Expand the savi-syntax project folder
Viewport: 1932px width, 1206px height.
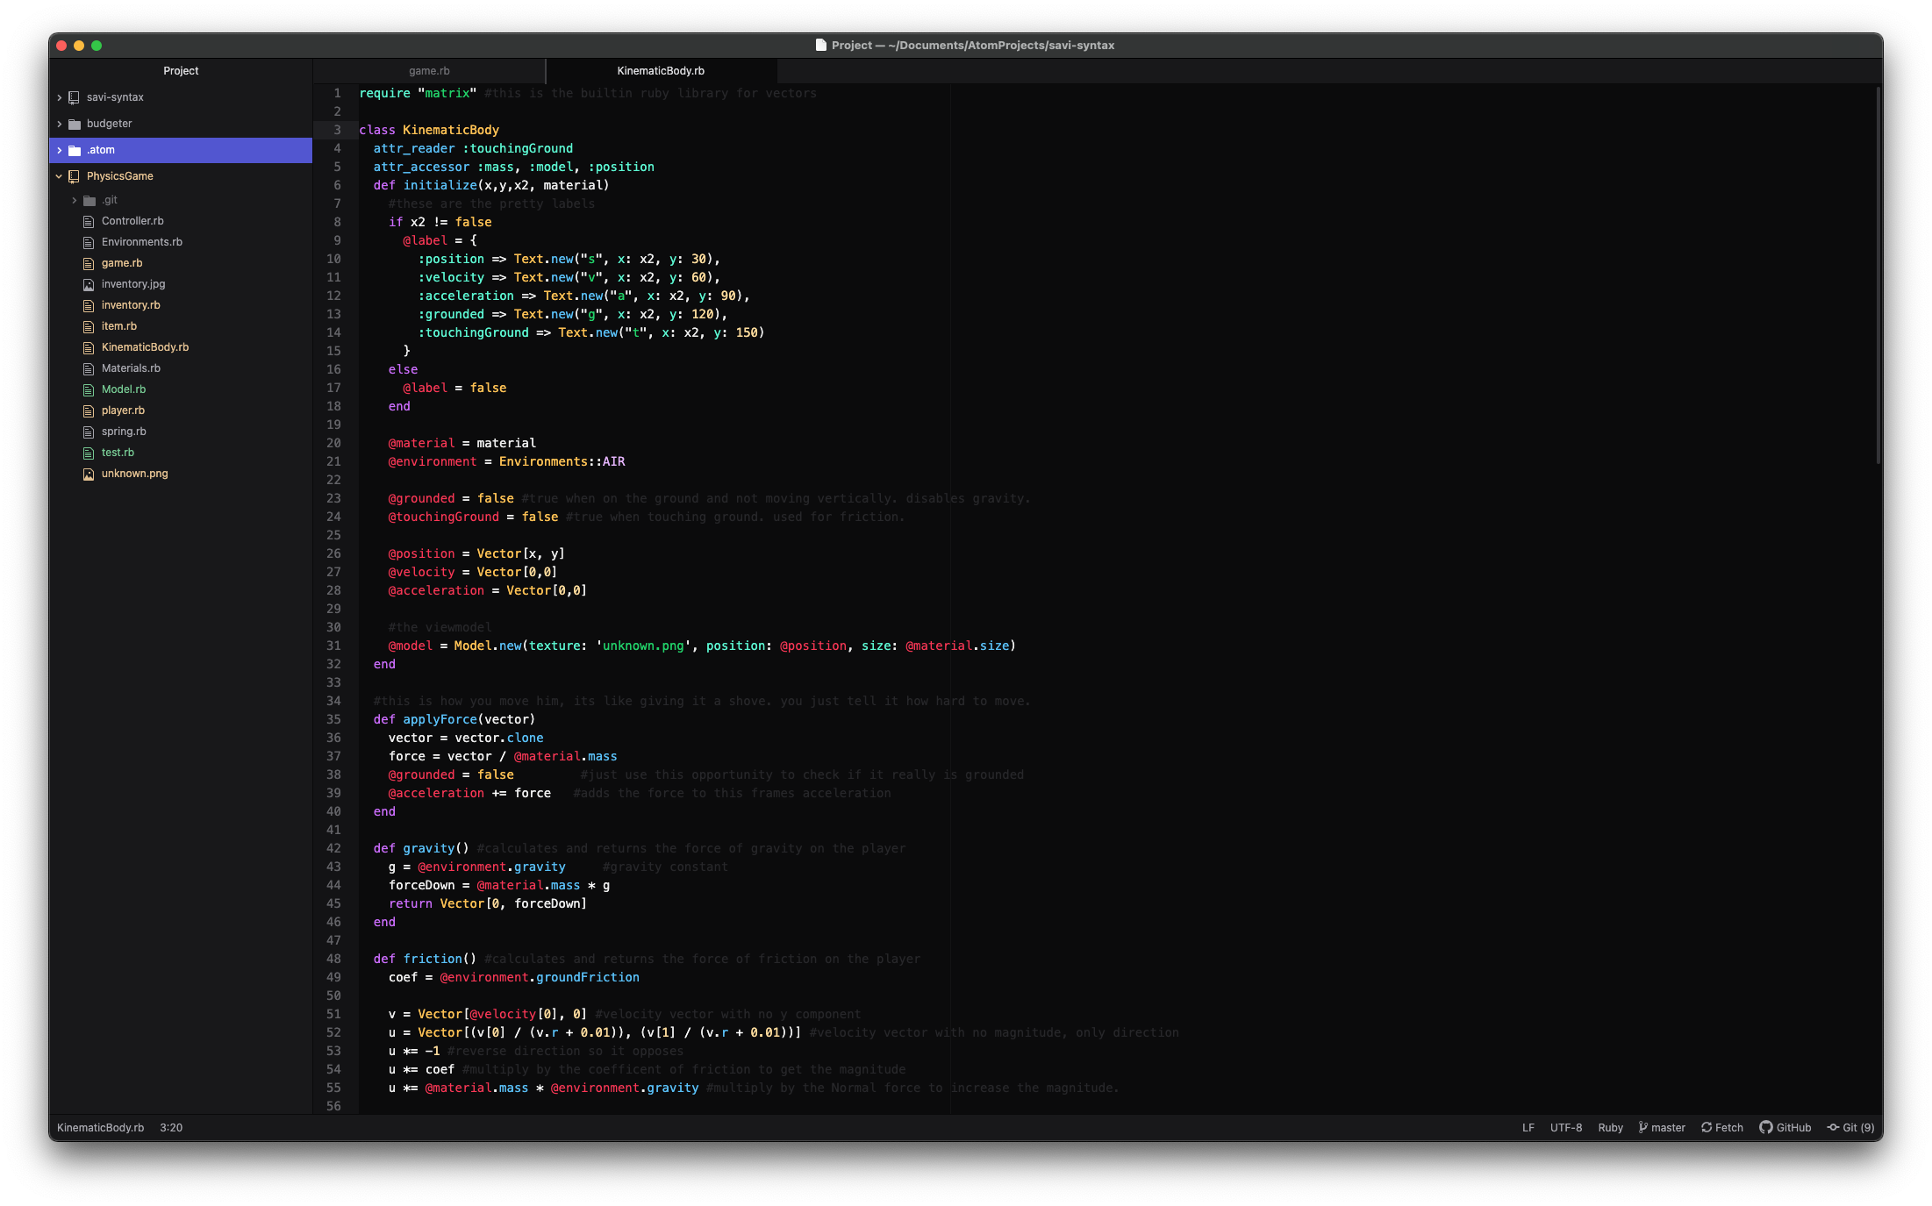click(x=59, y=97)
